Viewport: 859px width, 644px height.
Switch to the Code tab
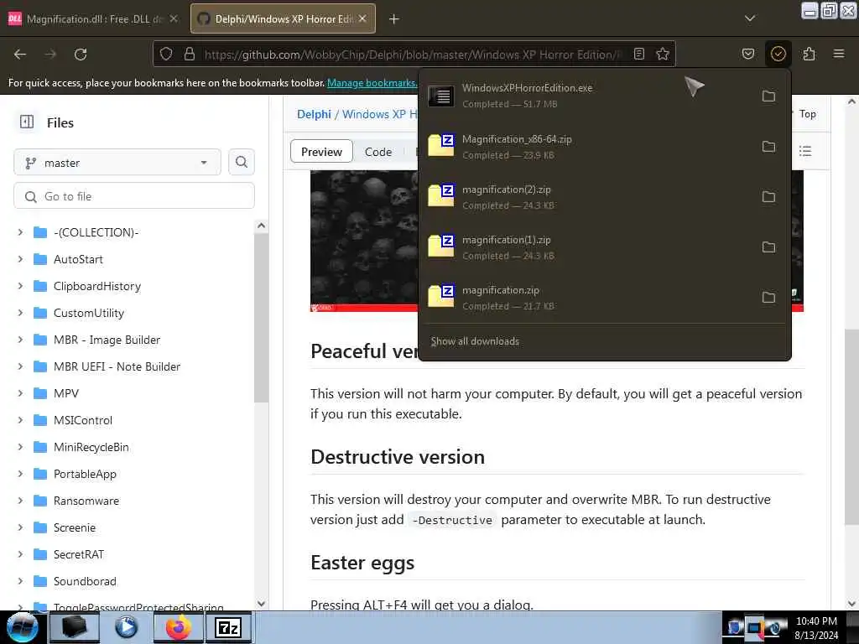point(378,152)
